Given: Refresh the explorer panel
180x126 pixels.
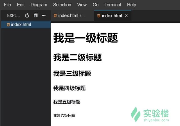Looking at the screenshot, I should pyautogui.click(x=27, y=15).
